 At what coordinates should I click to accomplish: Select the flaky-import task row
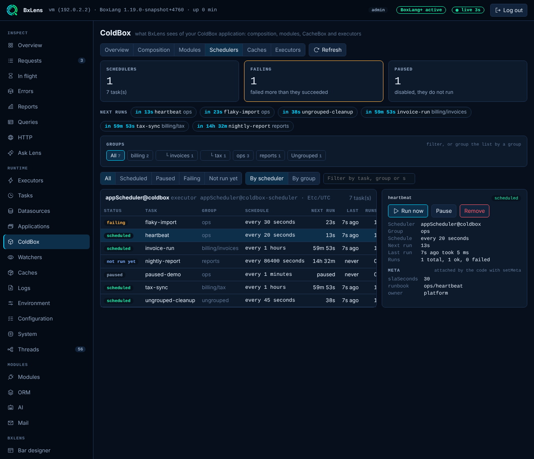coord(238,222)
